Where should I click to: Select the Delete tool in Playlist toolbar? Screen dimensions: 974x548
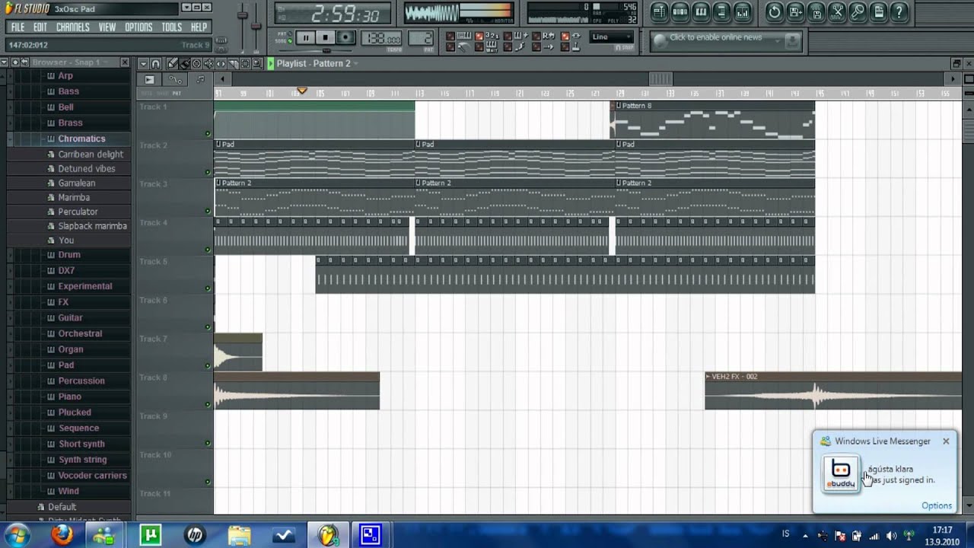[x=196, y=64]
